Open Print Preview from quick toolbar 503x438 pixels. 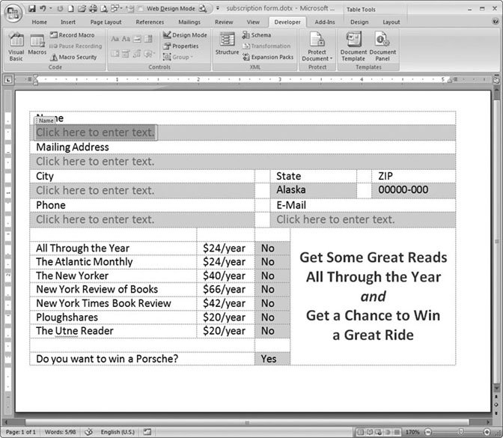point(104,9)
